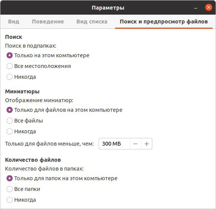Set thumbnails display to Никогда
The width and height of the screenshot is (216, 209).
[x=21, y=132]
